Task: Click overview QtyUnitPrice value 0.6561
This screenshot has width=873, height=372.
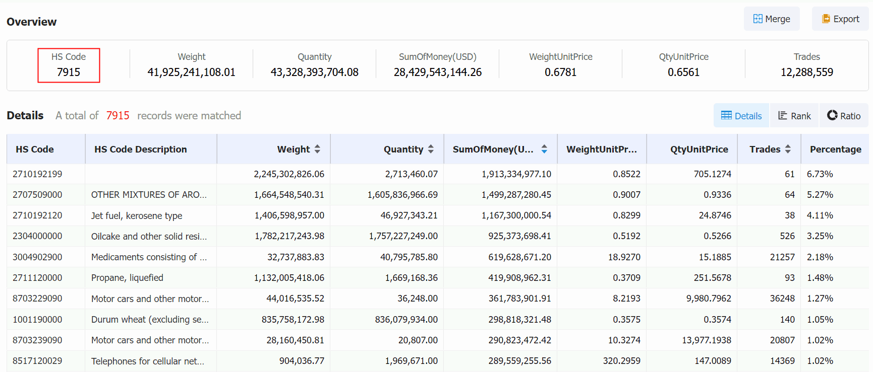Action: coord(684,72)
